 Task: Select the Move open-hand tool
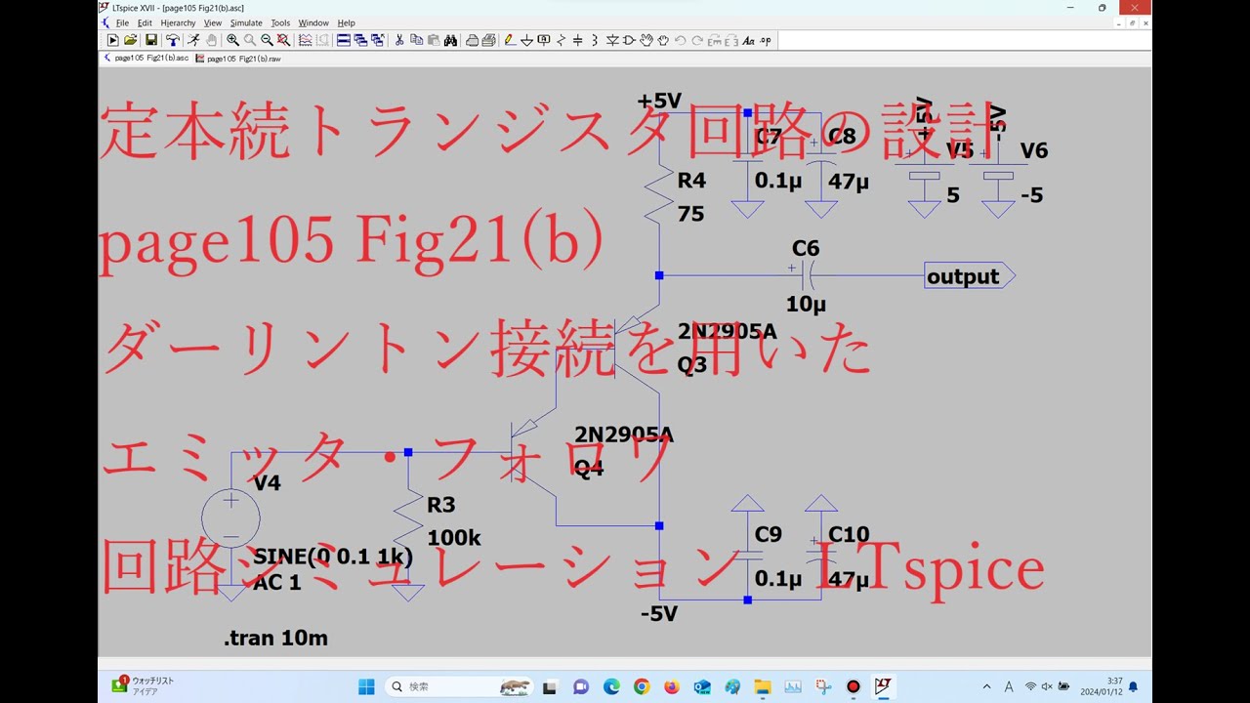pos(646,40)
